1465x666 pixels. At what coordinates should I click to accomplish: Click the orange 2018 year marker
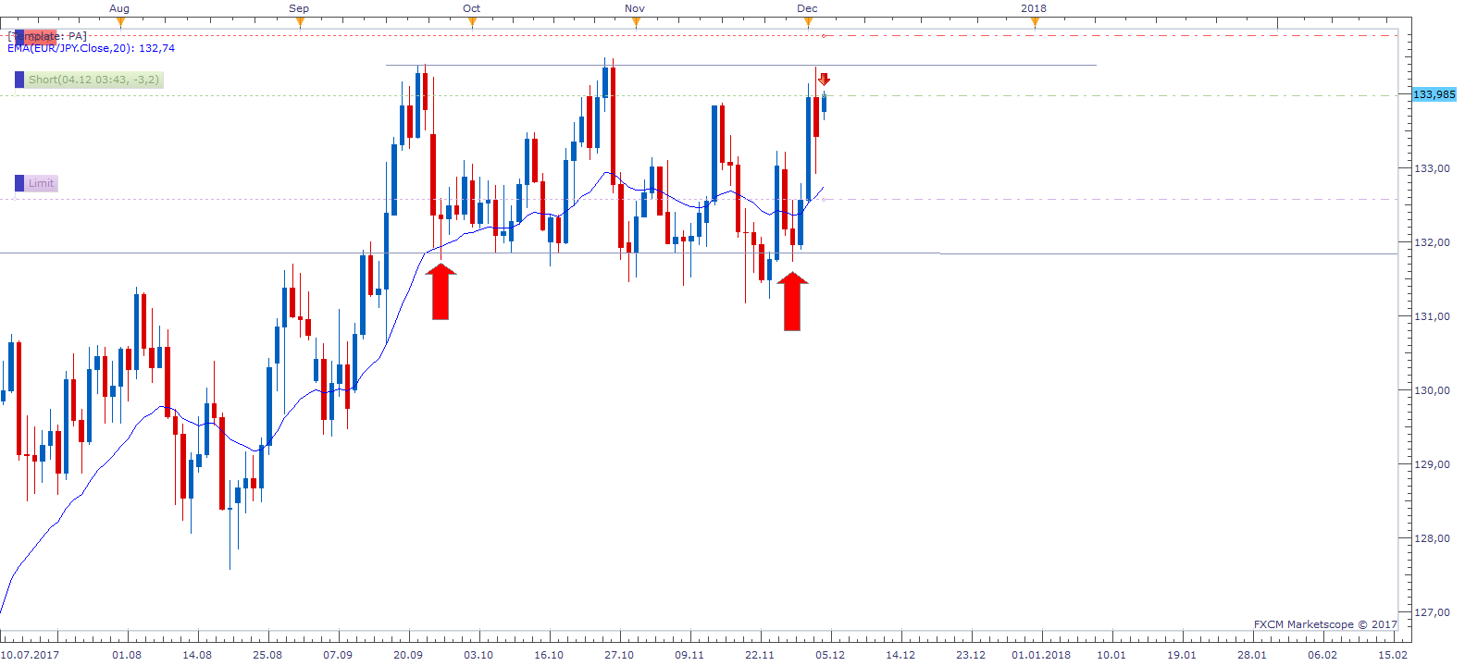[1035, 23]
